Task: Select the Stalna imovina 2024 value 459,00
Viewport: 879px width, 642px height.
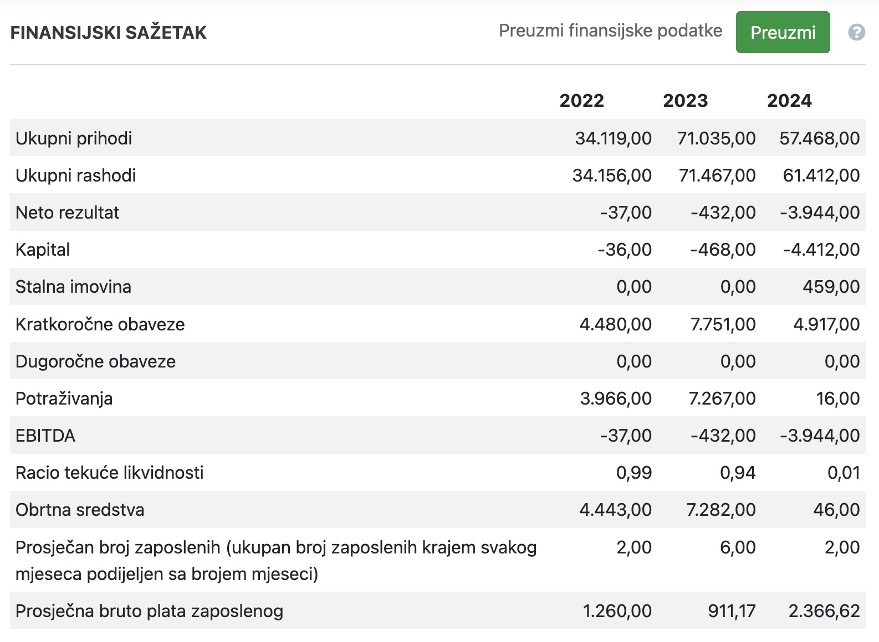Action: tap(831, 287)
